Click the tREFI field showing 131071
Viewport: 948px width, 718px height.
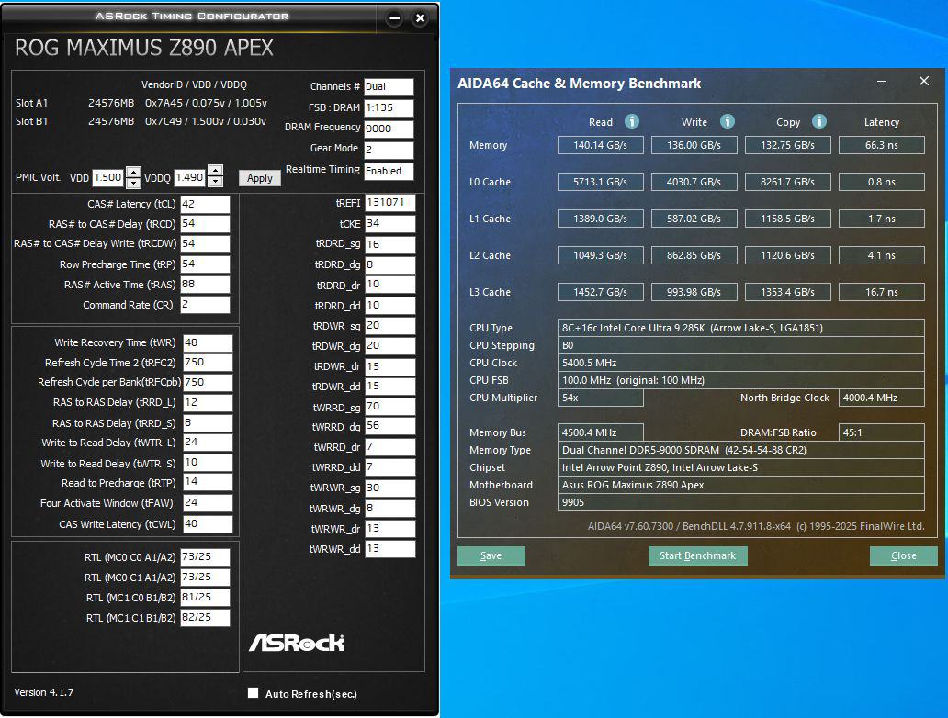pos(390,203)
